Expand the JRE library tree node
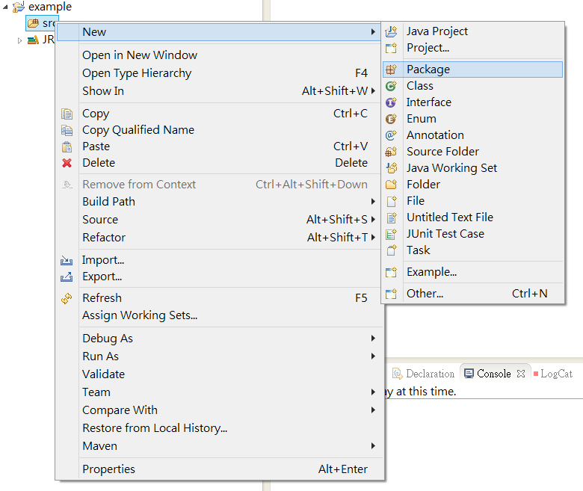 click(19, 40)
